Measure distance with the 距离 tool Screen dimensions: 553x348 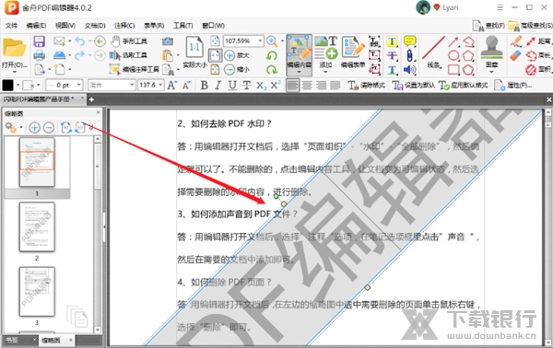point(537,41)
